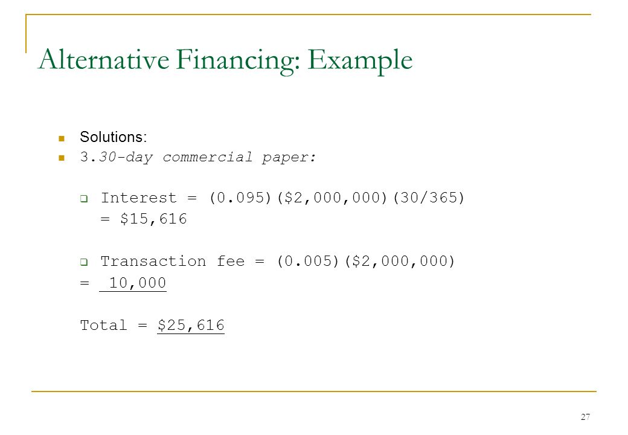Click the underlined 10,000 fee amount
This screenshot has width=628, height=435.
point(133,283)
